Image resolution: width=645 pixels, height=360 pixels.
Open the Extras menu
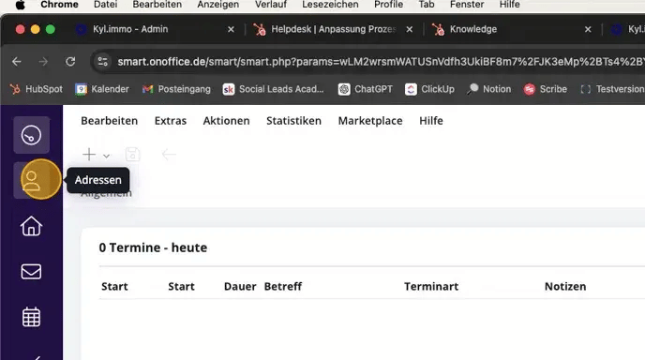click(171, 121)
